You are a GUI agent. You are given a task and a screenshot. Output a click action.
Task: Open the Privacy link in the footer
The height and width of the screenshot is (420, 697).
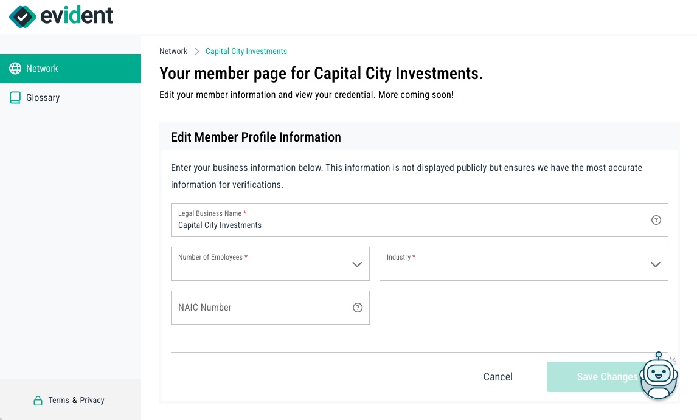tap(92, 400)
